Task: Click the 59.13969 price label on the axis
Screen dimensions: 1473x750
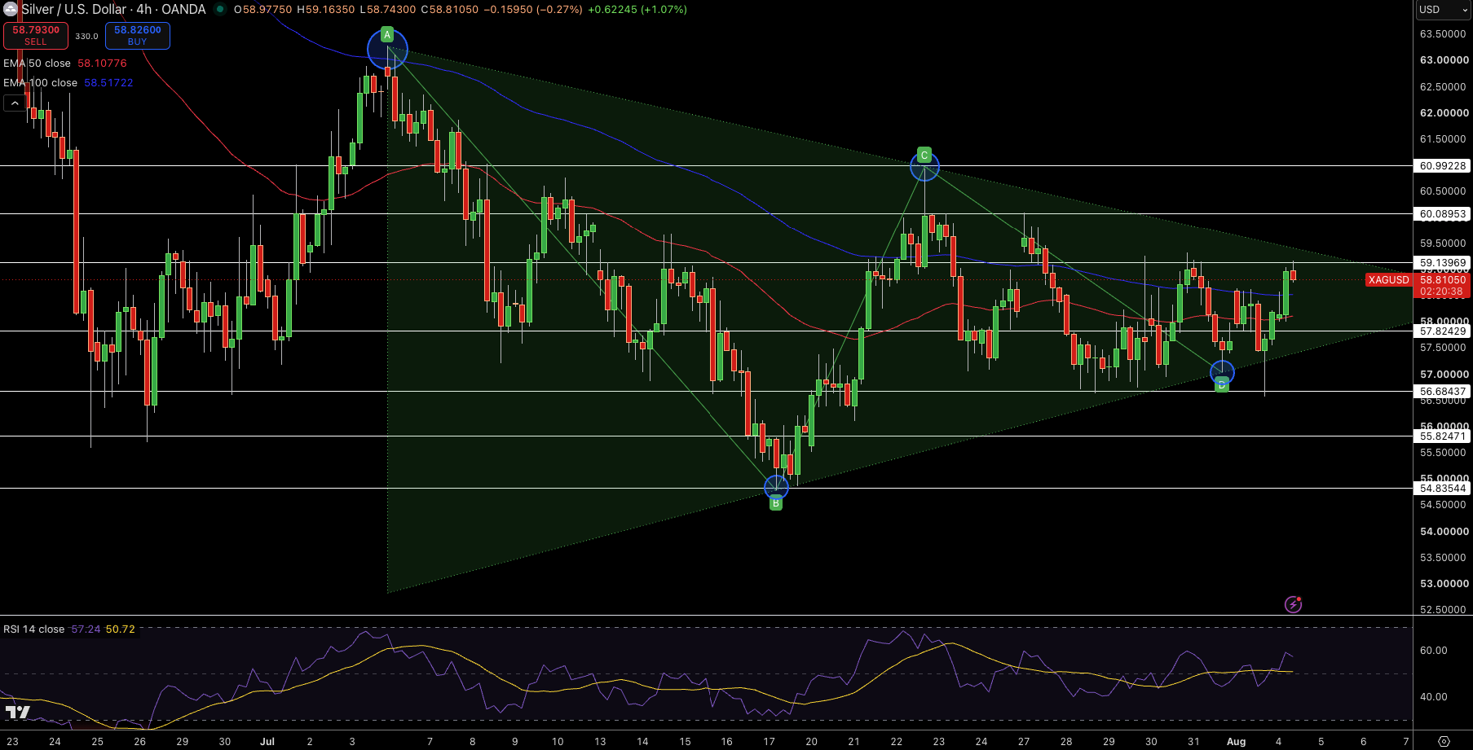Action: click(x=1443, y=263)
